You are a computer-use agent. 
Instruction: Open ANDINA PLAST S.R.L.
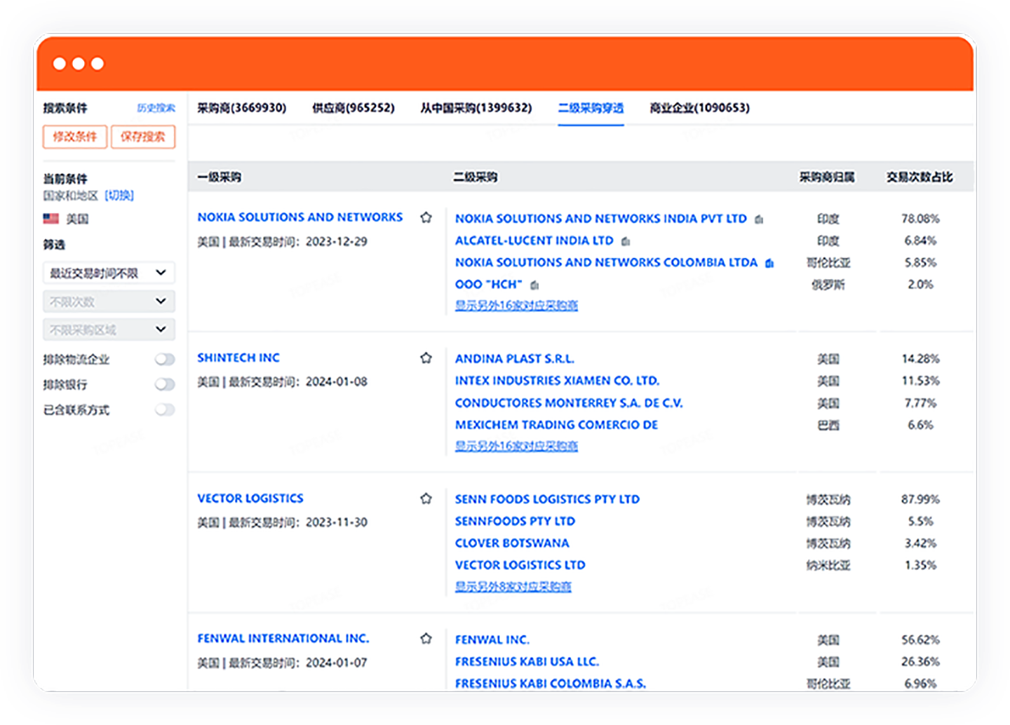pyautogui.click(x=515, y=359)
